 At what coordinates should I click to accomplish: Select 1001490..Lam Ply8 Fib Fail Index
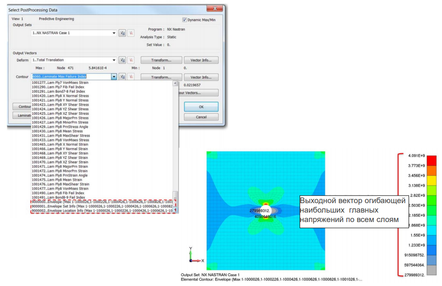tap(58, 193)
